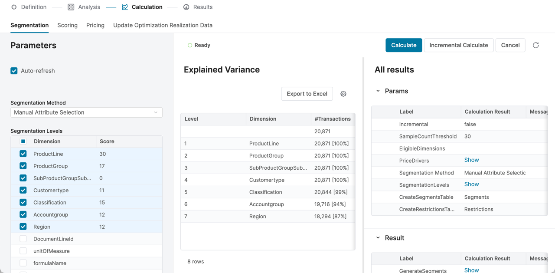
Task: Click the Results step pie icon
Action: click(x=186, y=7)
